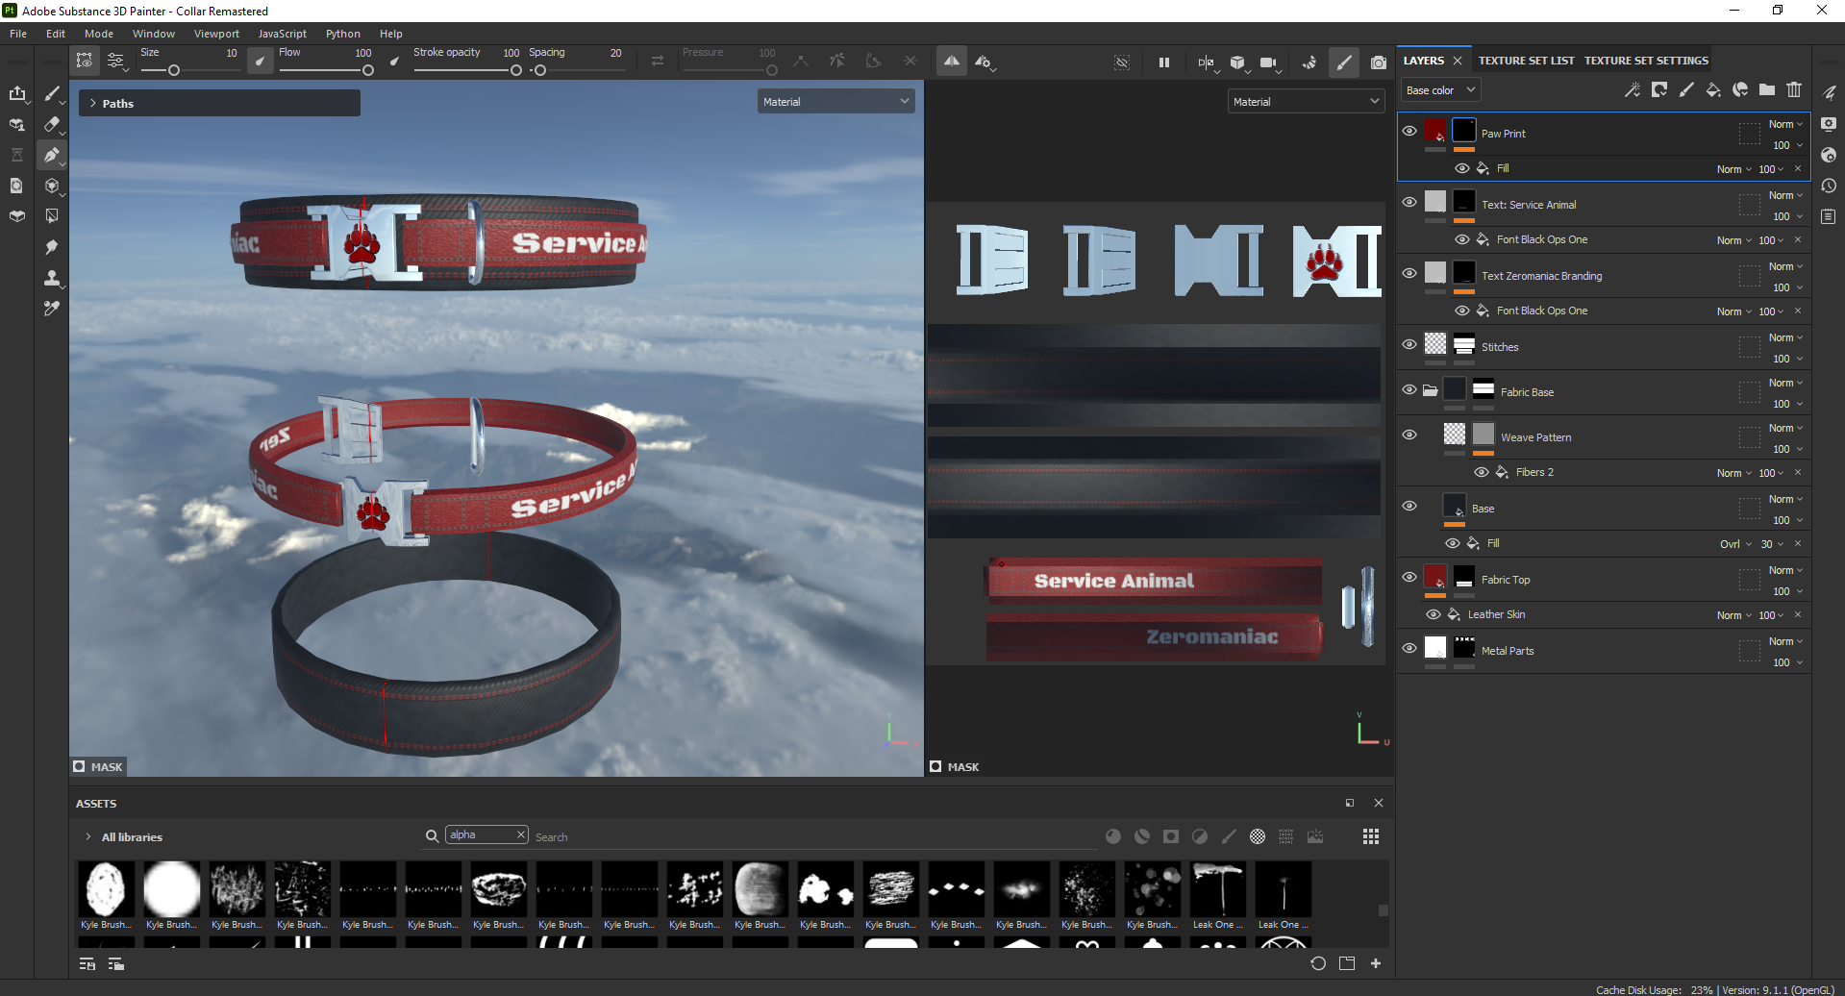Screen dimensions: 1845x996
Task: Open the 3D viewport Material dropdown
Action: pyautogui.click(x=835, y=102)
